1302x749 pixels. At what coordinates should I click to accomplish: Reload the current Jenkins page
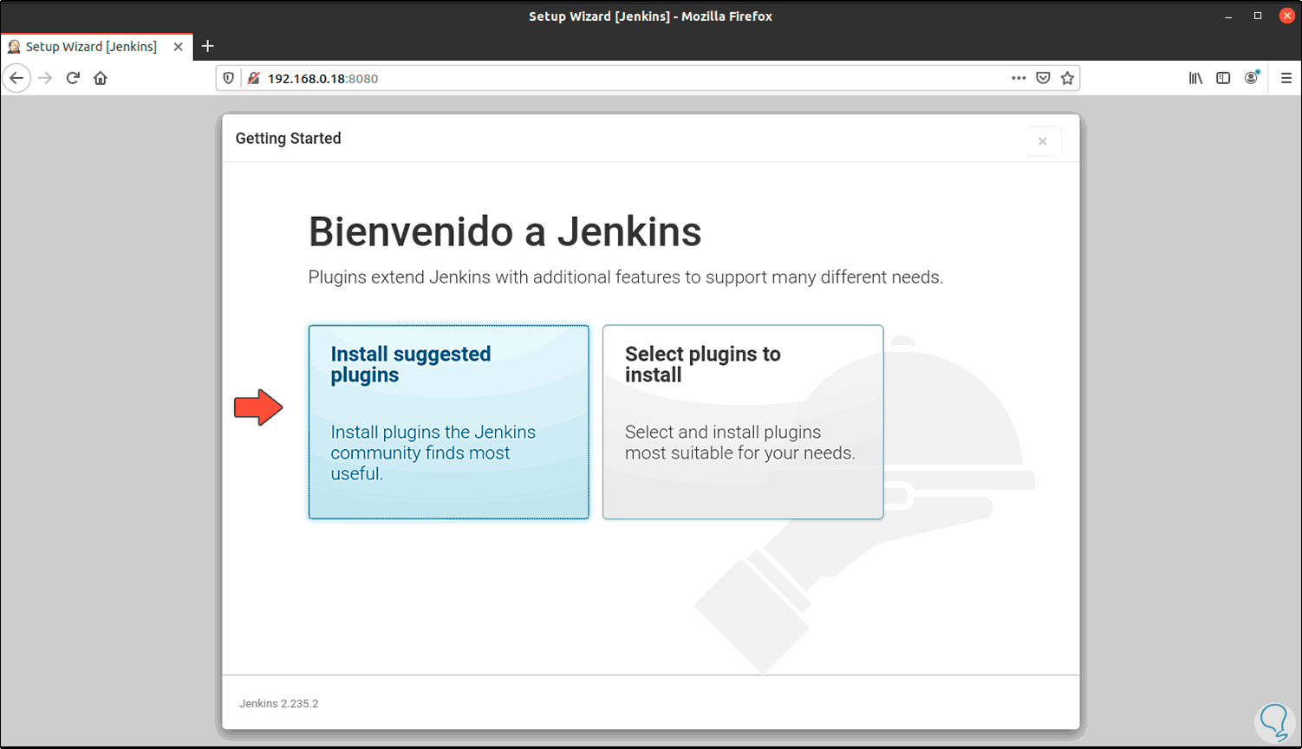pos(73,78)
